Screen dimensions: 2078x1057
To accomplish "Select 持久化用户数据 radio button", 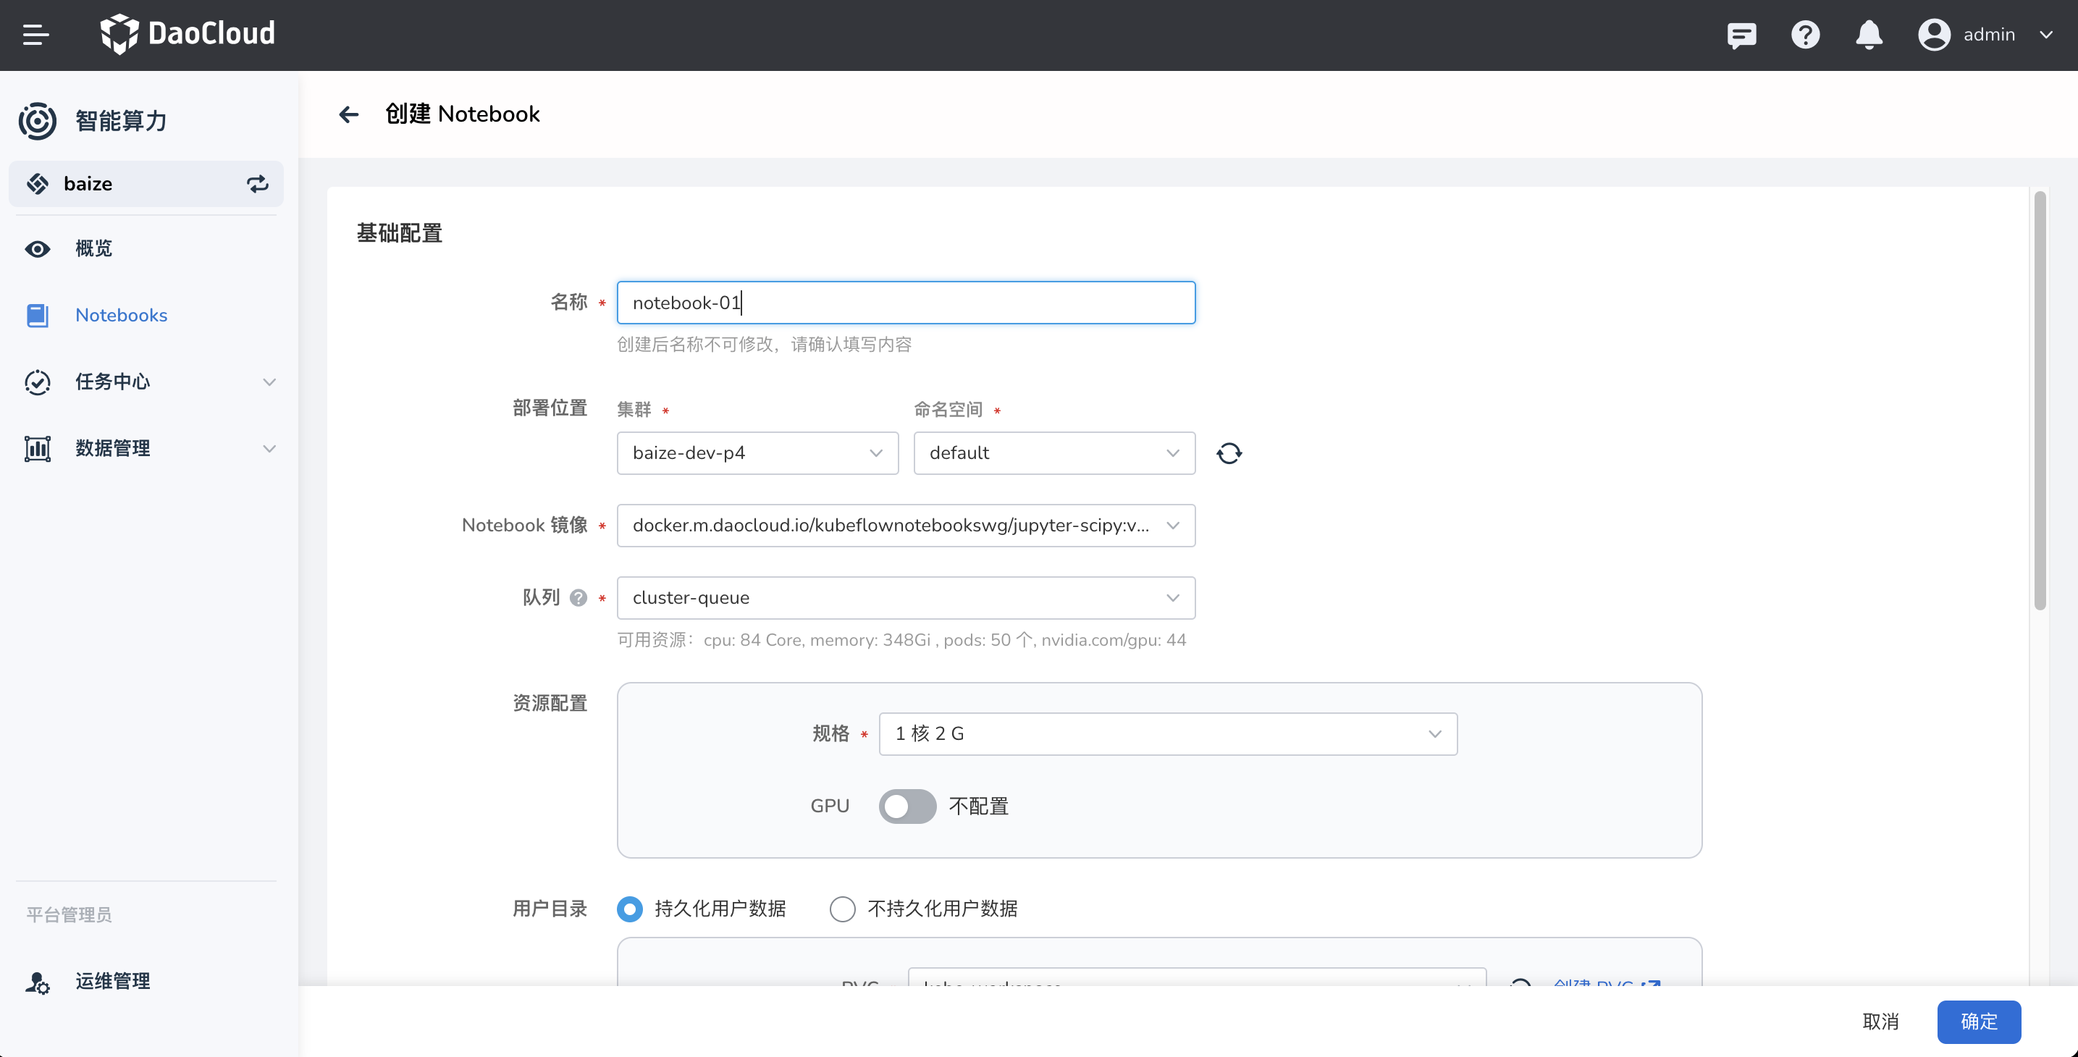I will pos(631,906).
